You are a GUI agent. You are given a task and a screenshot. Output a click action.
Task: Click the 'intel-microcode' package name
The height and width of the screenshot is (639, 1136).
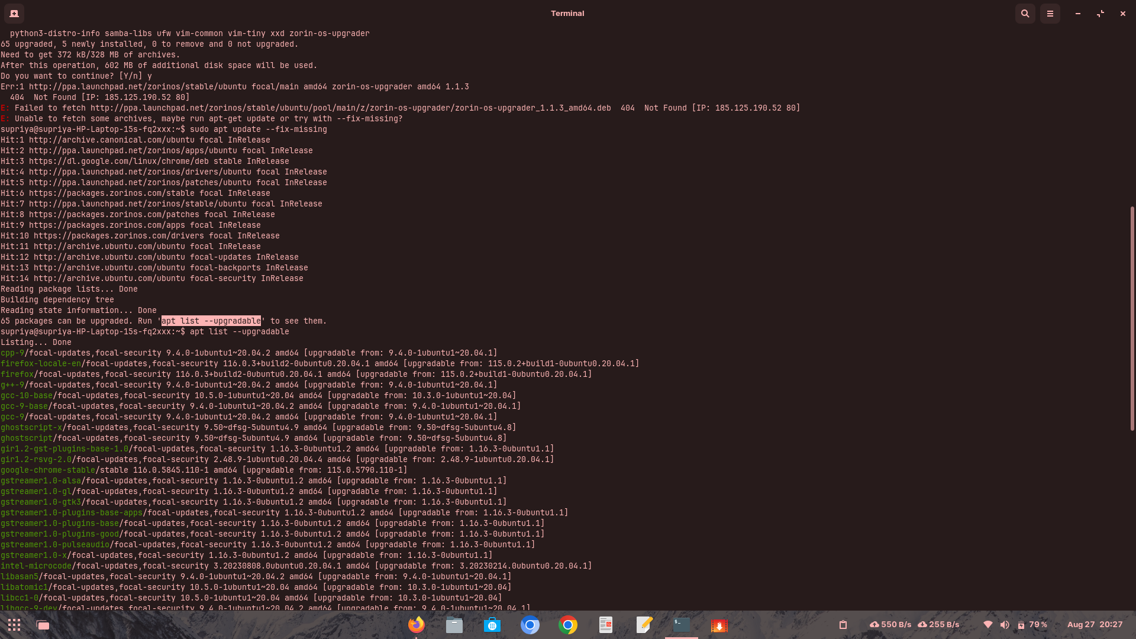click(x=36, y=566)
